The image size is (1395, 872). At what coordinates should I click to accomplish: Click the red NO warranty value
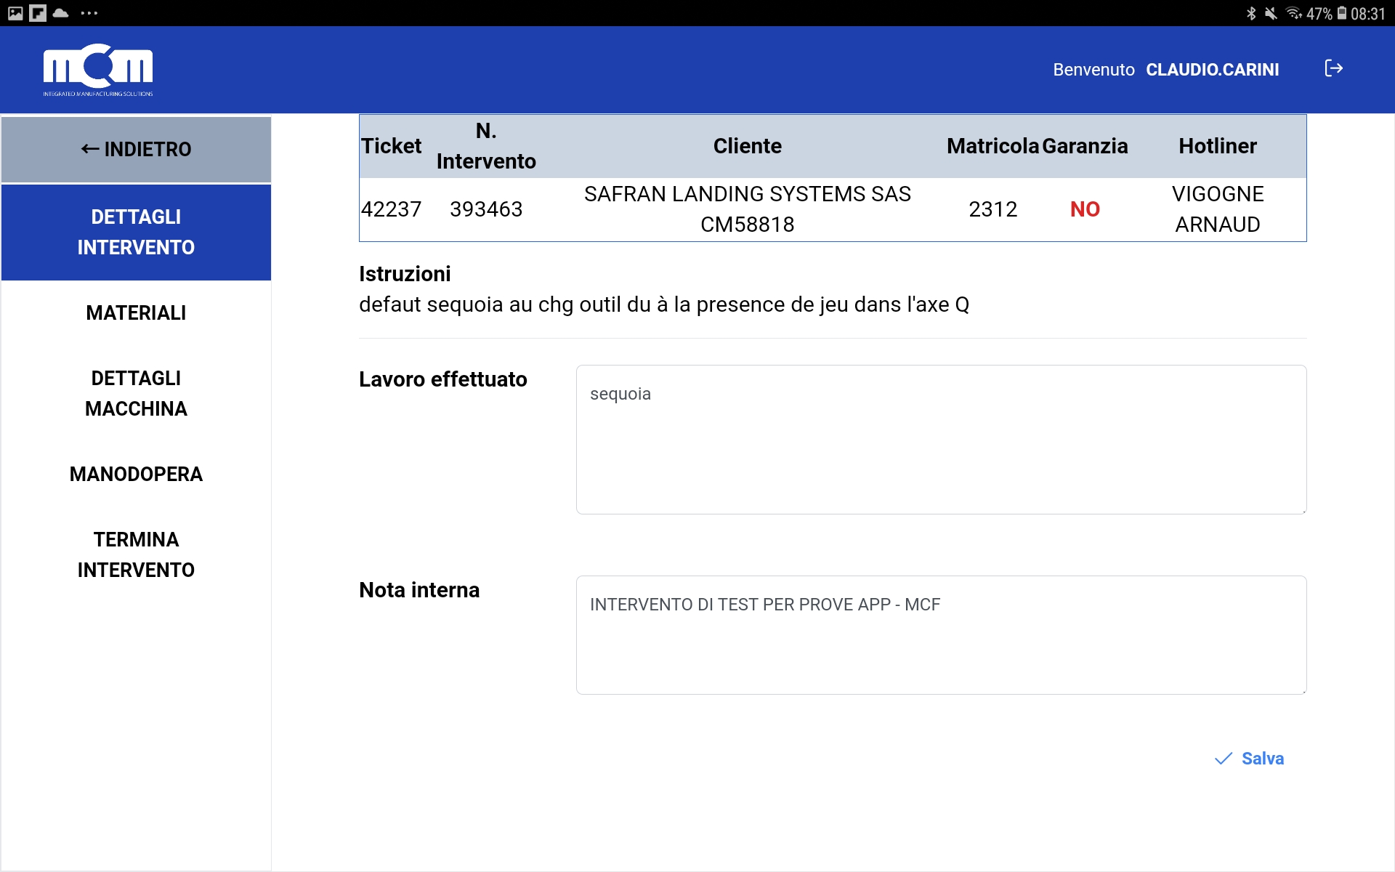1085,209
